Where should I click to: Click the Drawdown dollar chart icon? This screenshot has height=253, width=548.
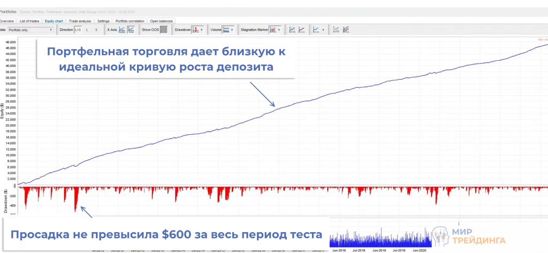(195, 30)
